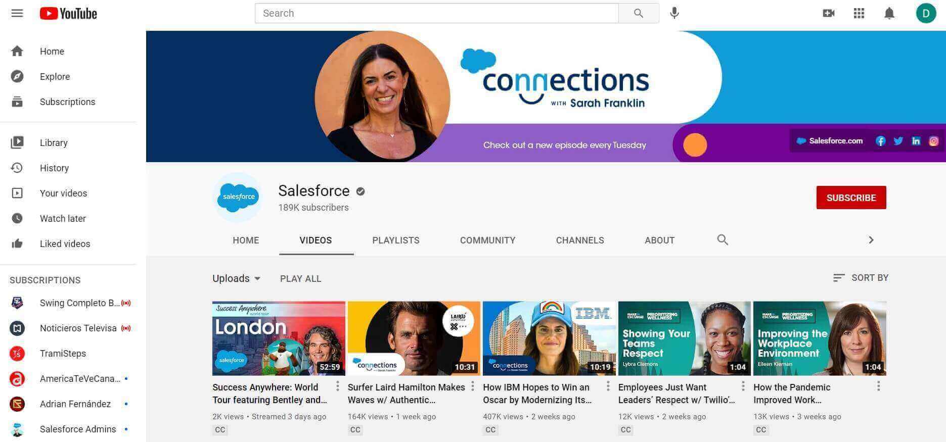946x442 pixels.
Task: Click the search magnifier button in top bar
Action: click(638, 13)
